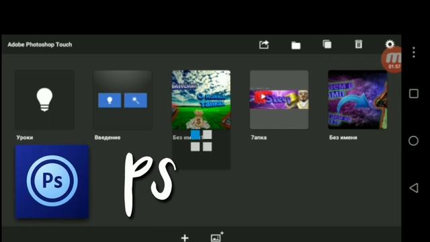Tap the red screen recorder timer bubble
Image resolution: width=430 pixels, height=242 pixels.
(392, 61)
